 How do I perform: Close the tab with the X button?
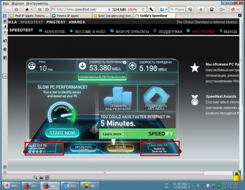[240, 15]
